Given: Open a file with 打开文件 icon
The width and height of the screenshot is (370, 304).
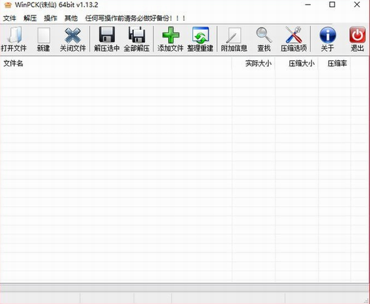Looking at the screenshot, I should (14, 39).
